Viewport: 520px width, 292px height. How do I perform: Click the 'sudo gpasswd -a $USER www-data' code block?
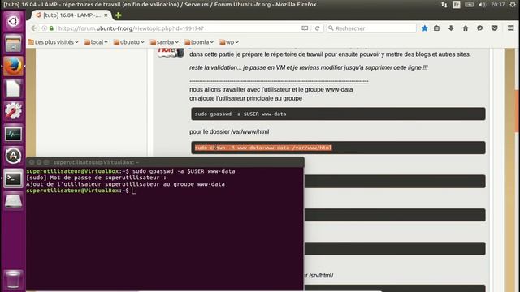click(x=338, y=114)
